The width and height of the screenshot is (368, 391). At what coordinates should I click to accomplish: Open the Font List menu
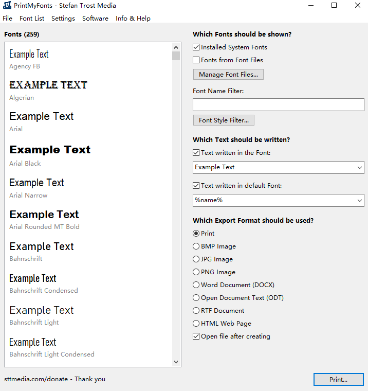[x=32, y=19]
